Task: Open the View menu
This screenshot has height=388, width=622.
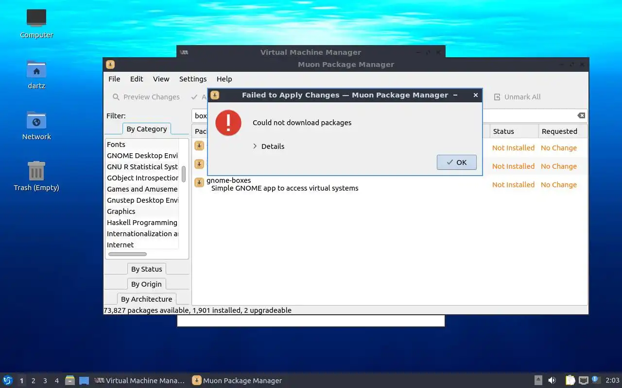Action: 161,79
